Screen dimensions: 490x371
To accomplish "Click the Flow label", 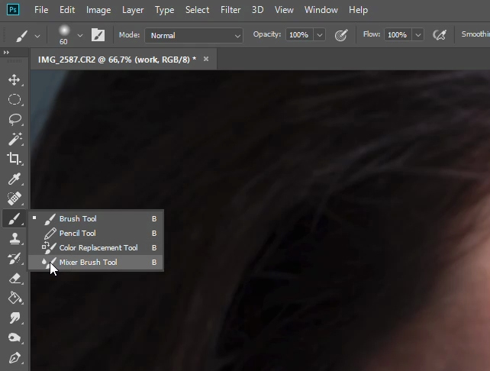I will click(x=372, y=34).
